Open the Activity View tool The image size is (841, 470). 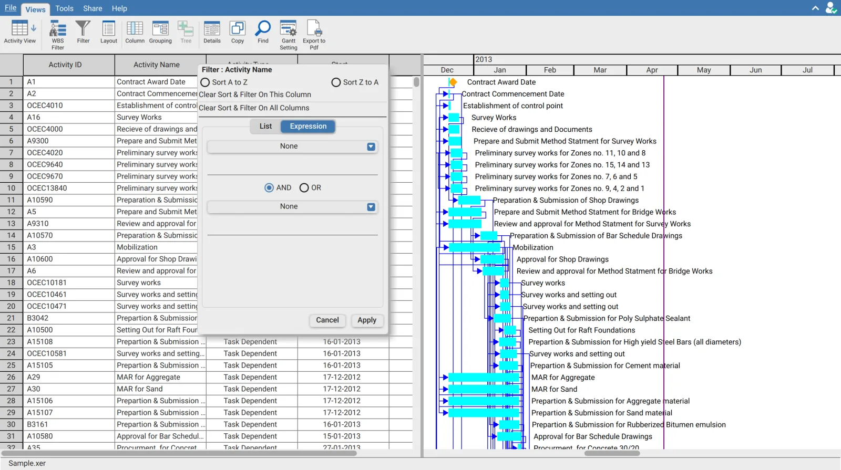click(20, 32)
